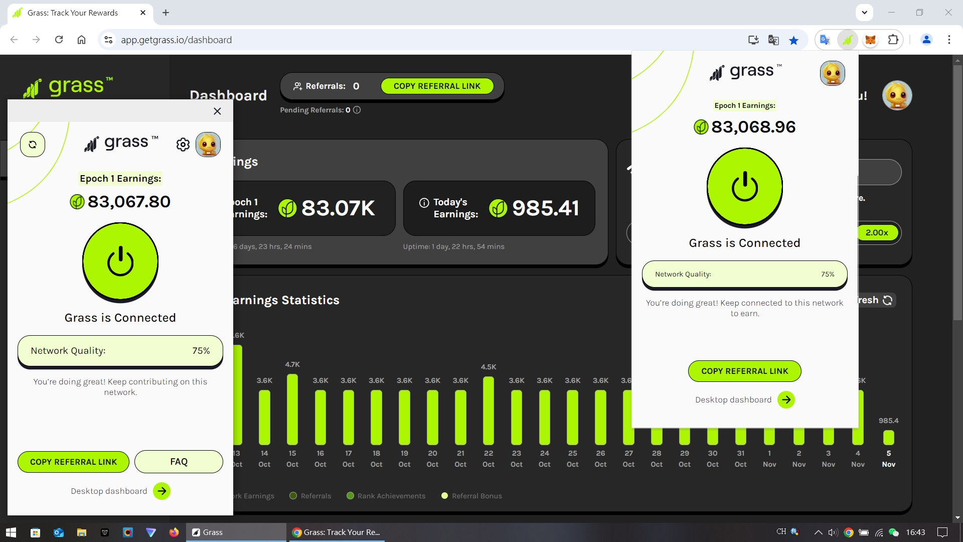Close the left Grass popup window
Screen dimensions: 963x542
[217, 111]
